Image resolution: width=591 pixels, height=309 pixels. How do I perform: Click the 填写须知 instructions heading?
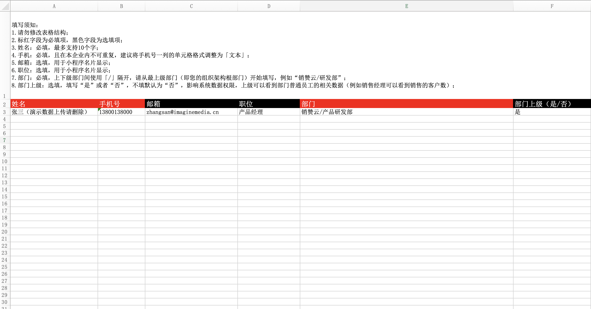point(25,25)
